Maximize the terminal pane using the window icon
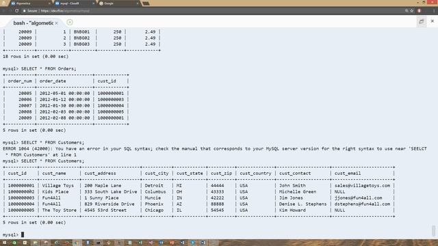This screenshot has width=438, height=246. (x=422, y=21)
